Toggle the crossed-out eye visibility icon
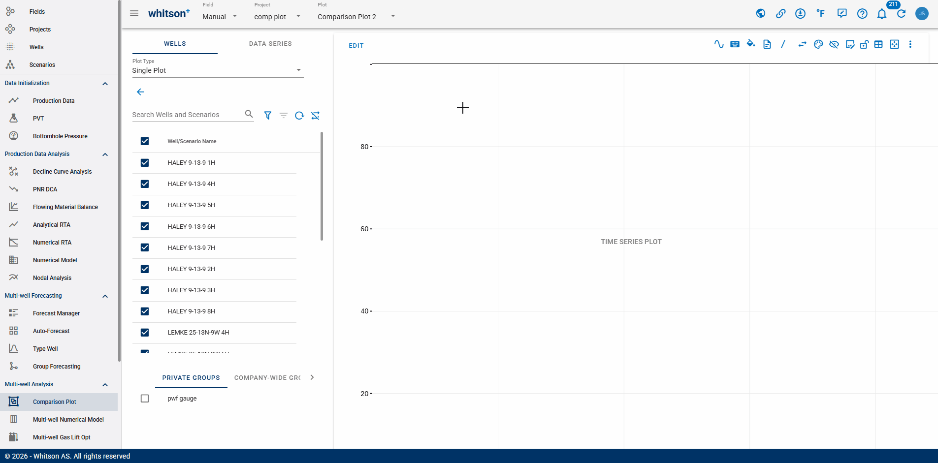 tap(834, 44)
